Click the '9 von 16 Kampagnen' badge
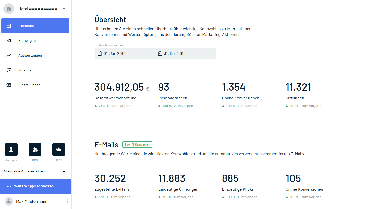365x209 pixels. [137, 144]
